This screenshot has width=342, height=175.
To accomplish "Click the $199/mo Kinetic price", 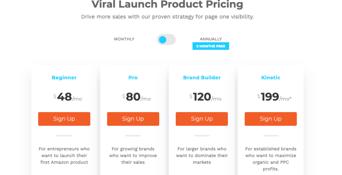I will pos(274,97).
